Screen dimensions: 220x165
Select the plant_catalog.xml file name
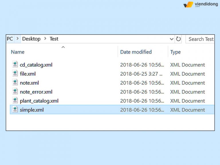pos(39,101)
